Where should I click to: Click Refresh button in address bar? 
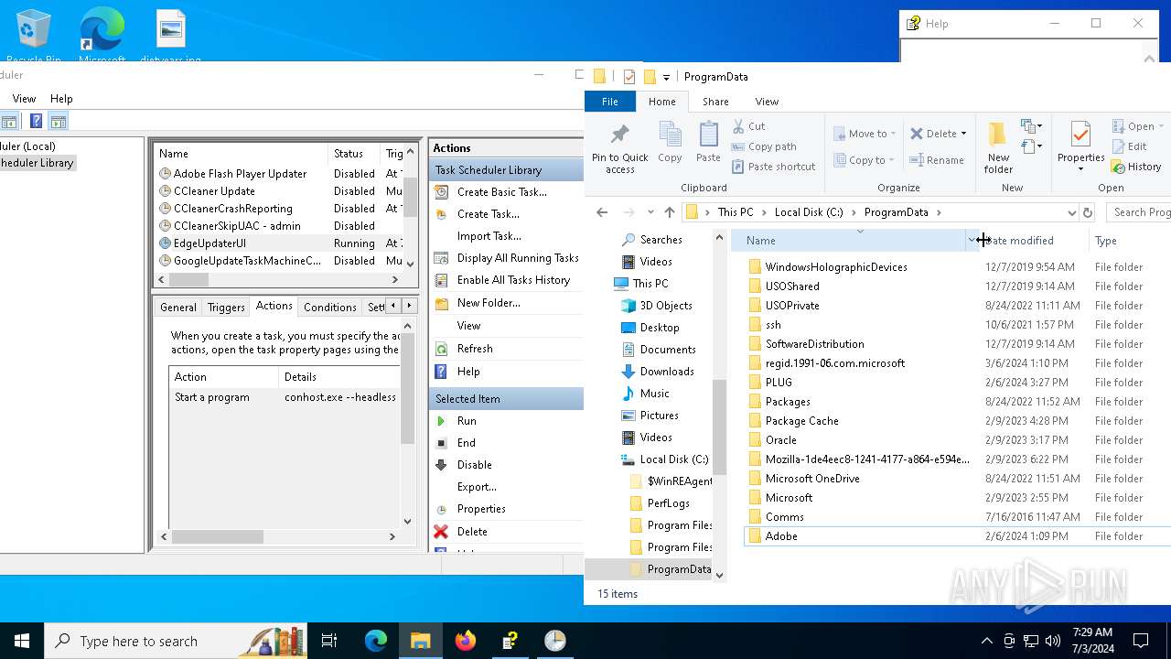pyautogui.click(x=1088, y=212)
